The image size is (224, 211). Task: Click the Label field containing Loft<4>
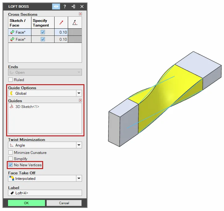click(45, 193)
